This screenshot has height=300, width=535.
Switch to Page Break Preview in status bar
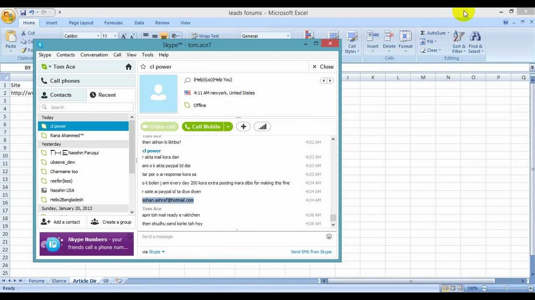460,288
